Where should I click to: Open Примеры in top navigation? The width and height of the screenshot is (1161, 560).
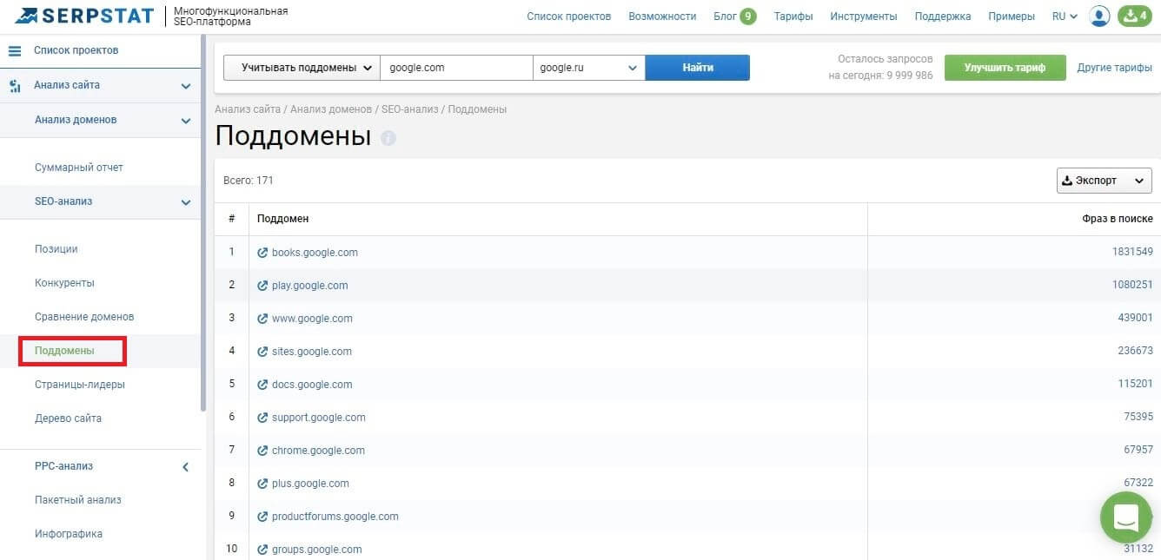tap(1012, 16)
